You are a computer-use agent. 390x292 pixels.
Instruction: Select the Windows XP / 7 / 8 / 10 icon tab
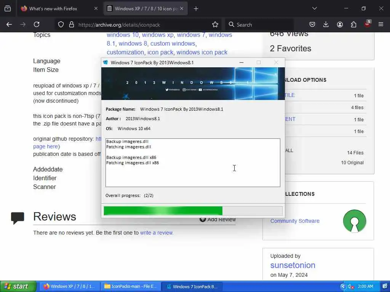point(145,9)
